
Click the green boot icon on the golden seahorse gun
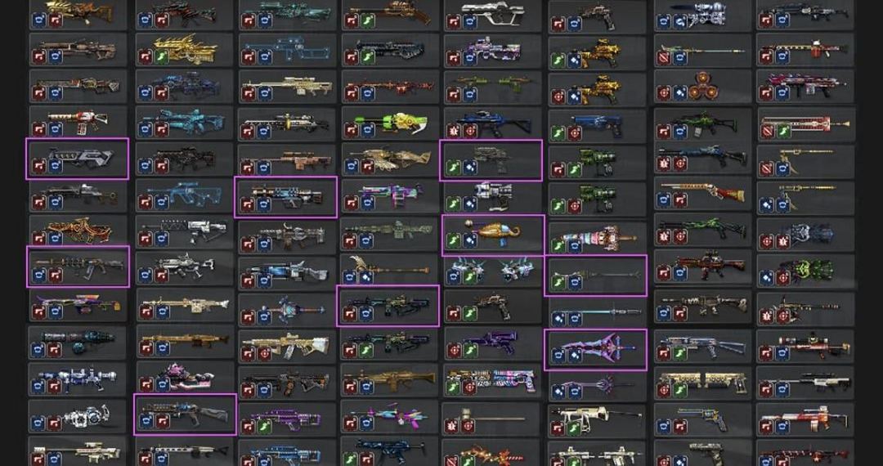(x=453, y=242)
